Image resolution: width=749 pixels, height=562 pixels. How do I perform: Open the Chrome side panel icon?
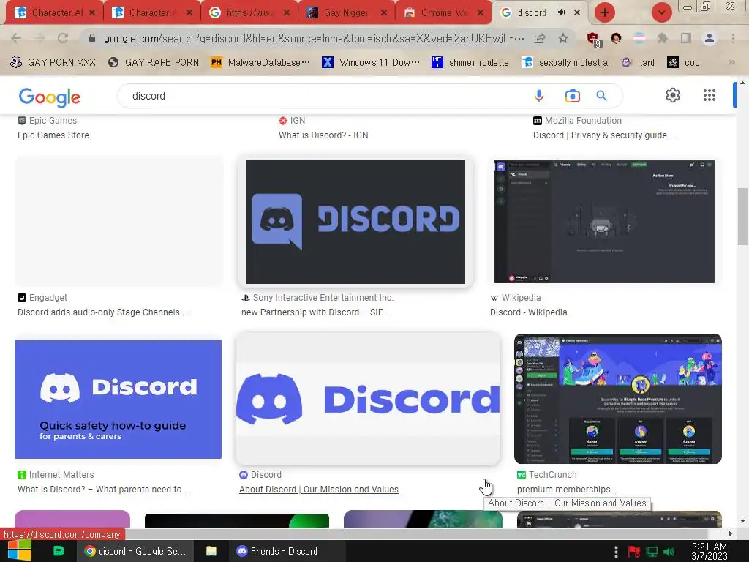click(x=686, y=38)
